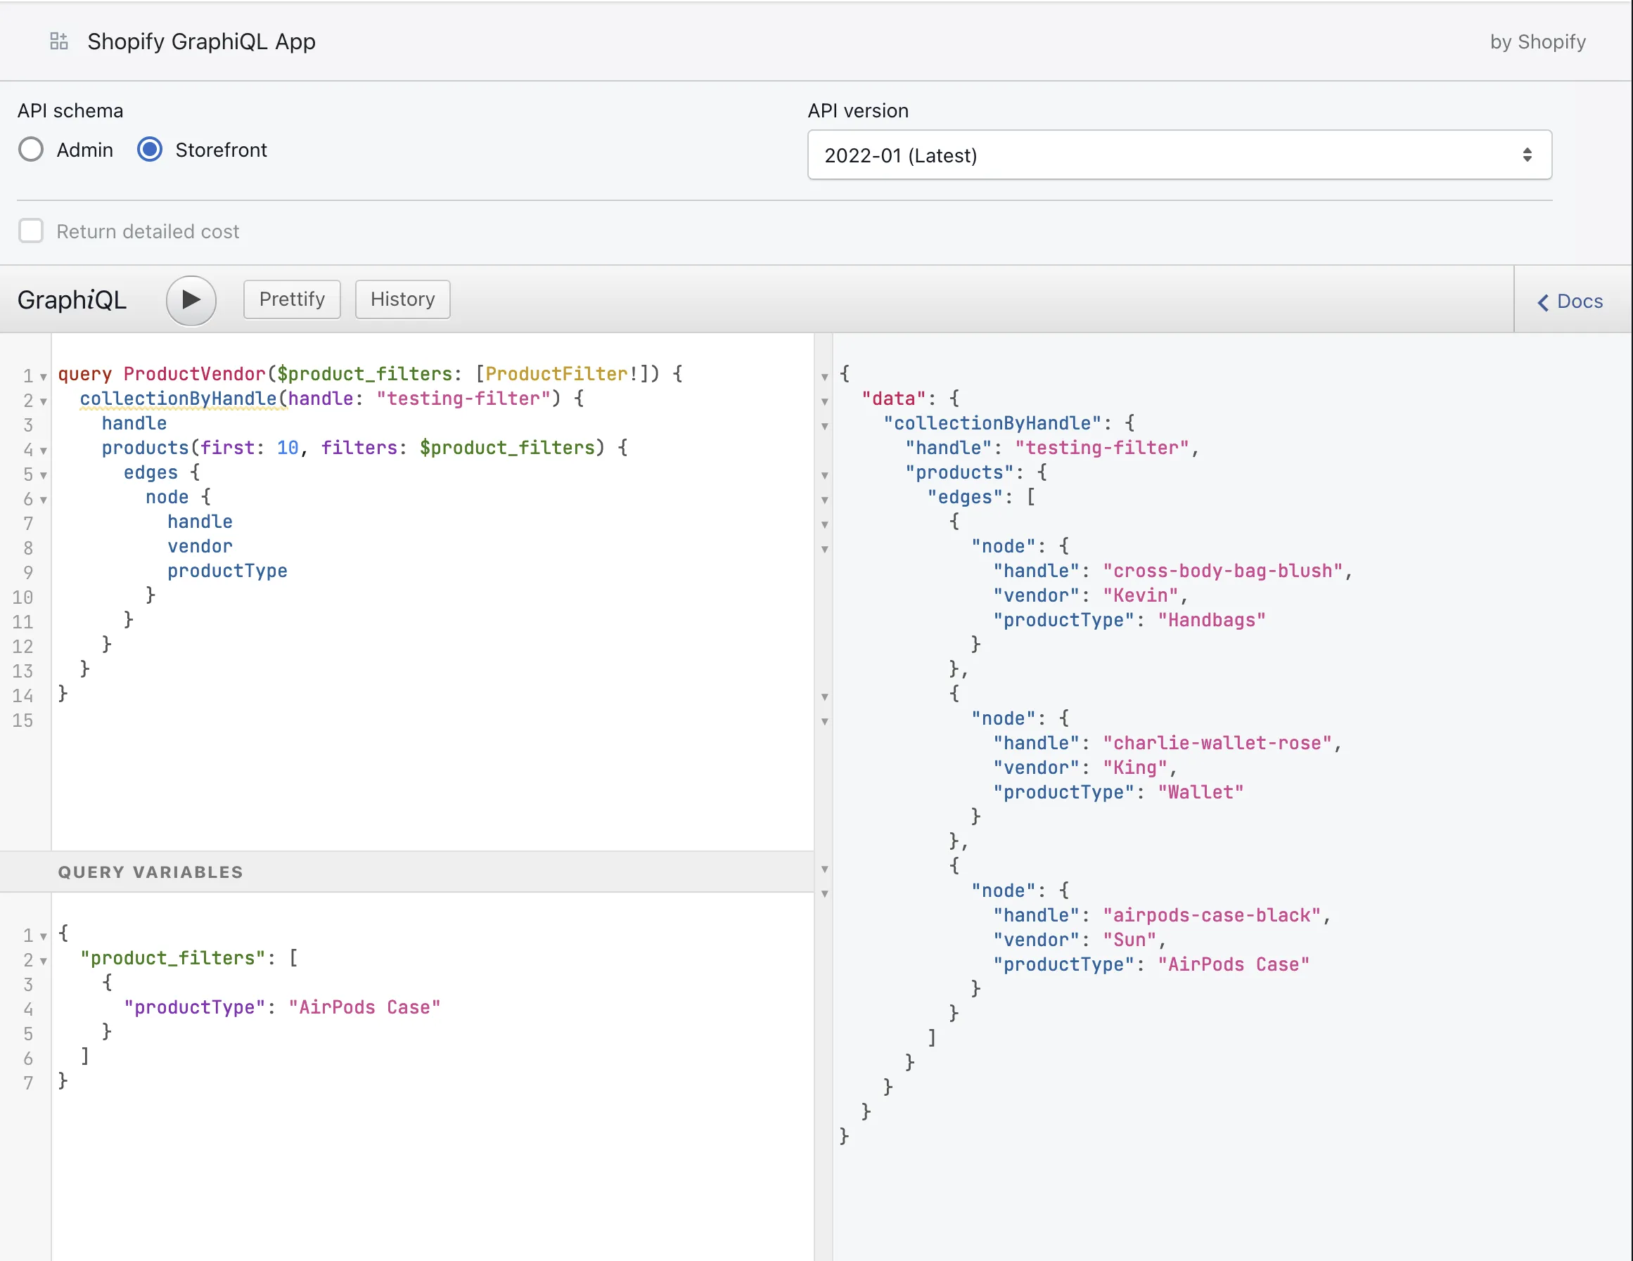The image size is (1633, 1261).
Task: Open the History button
Action: click(402, 299)
